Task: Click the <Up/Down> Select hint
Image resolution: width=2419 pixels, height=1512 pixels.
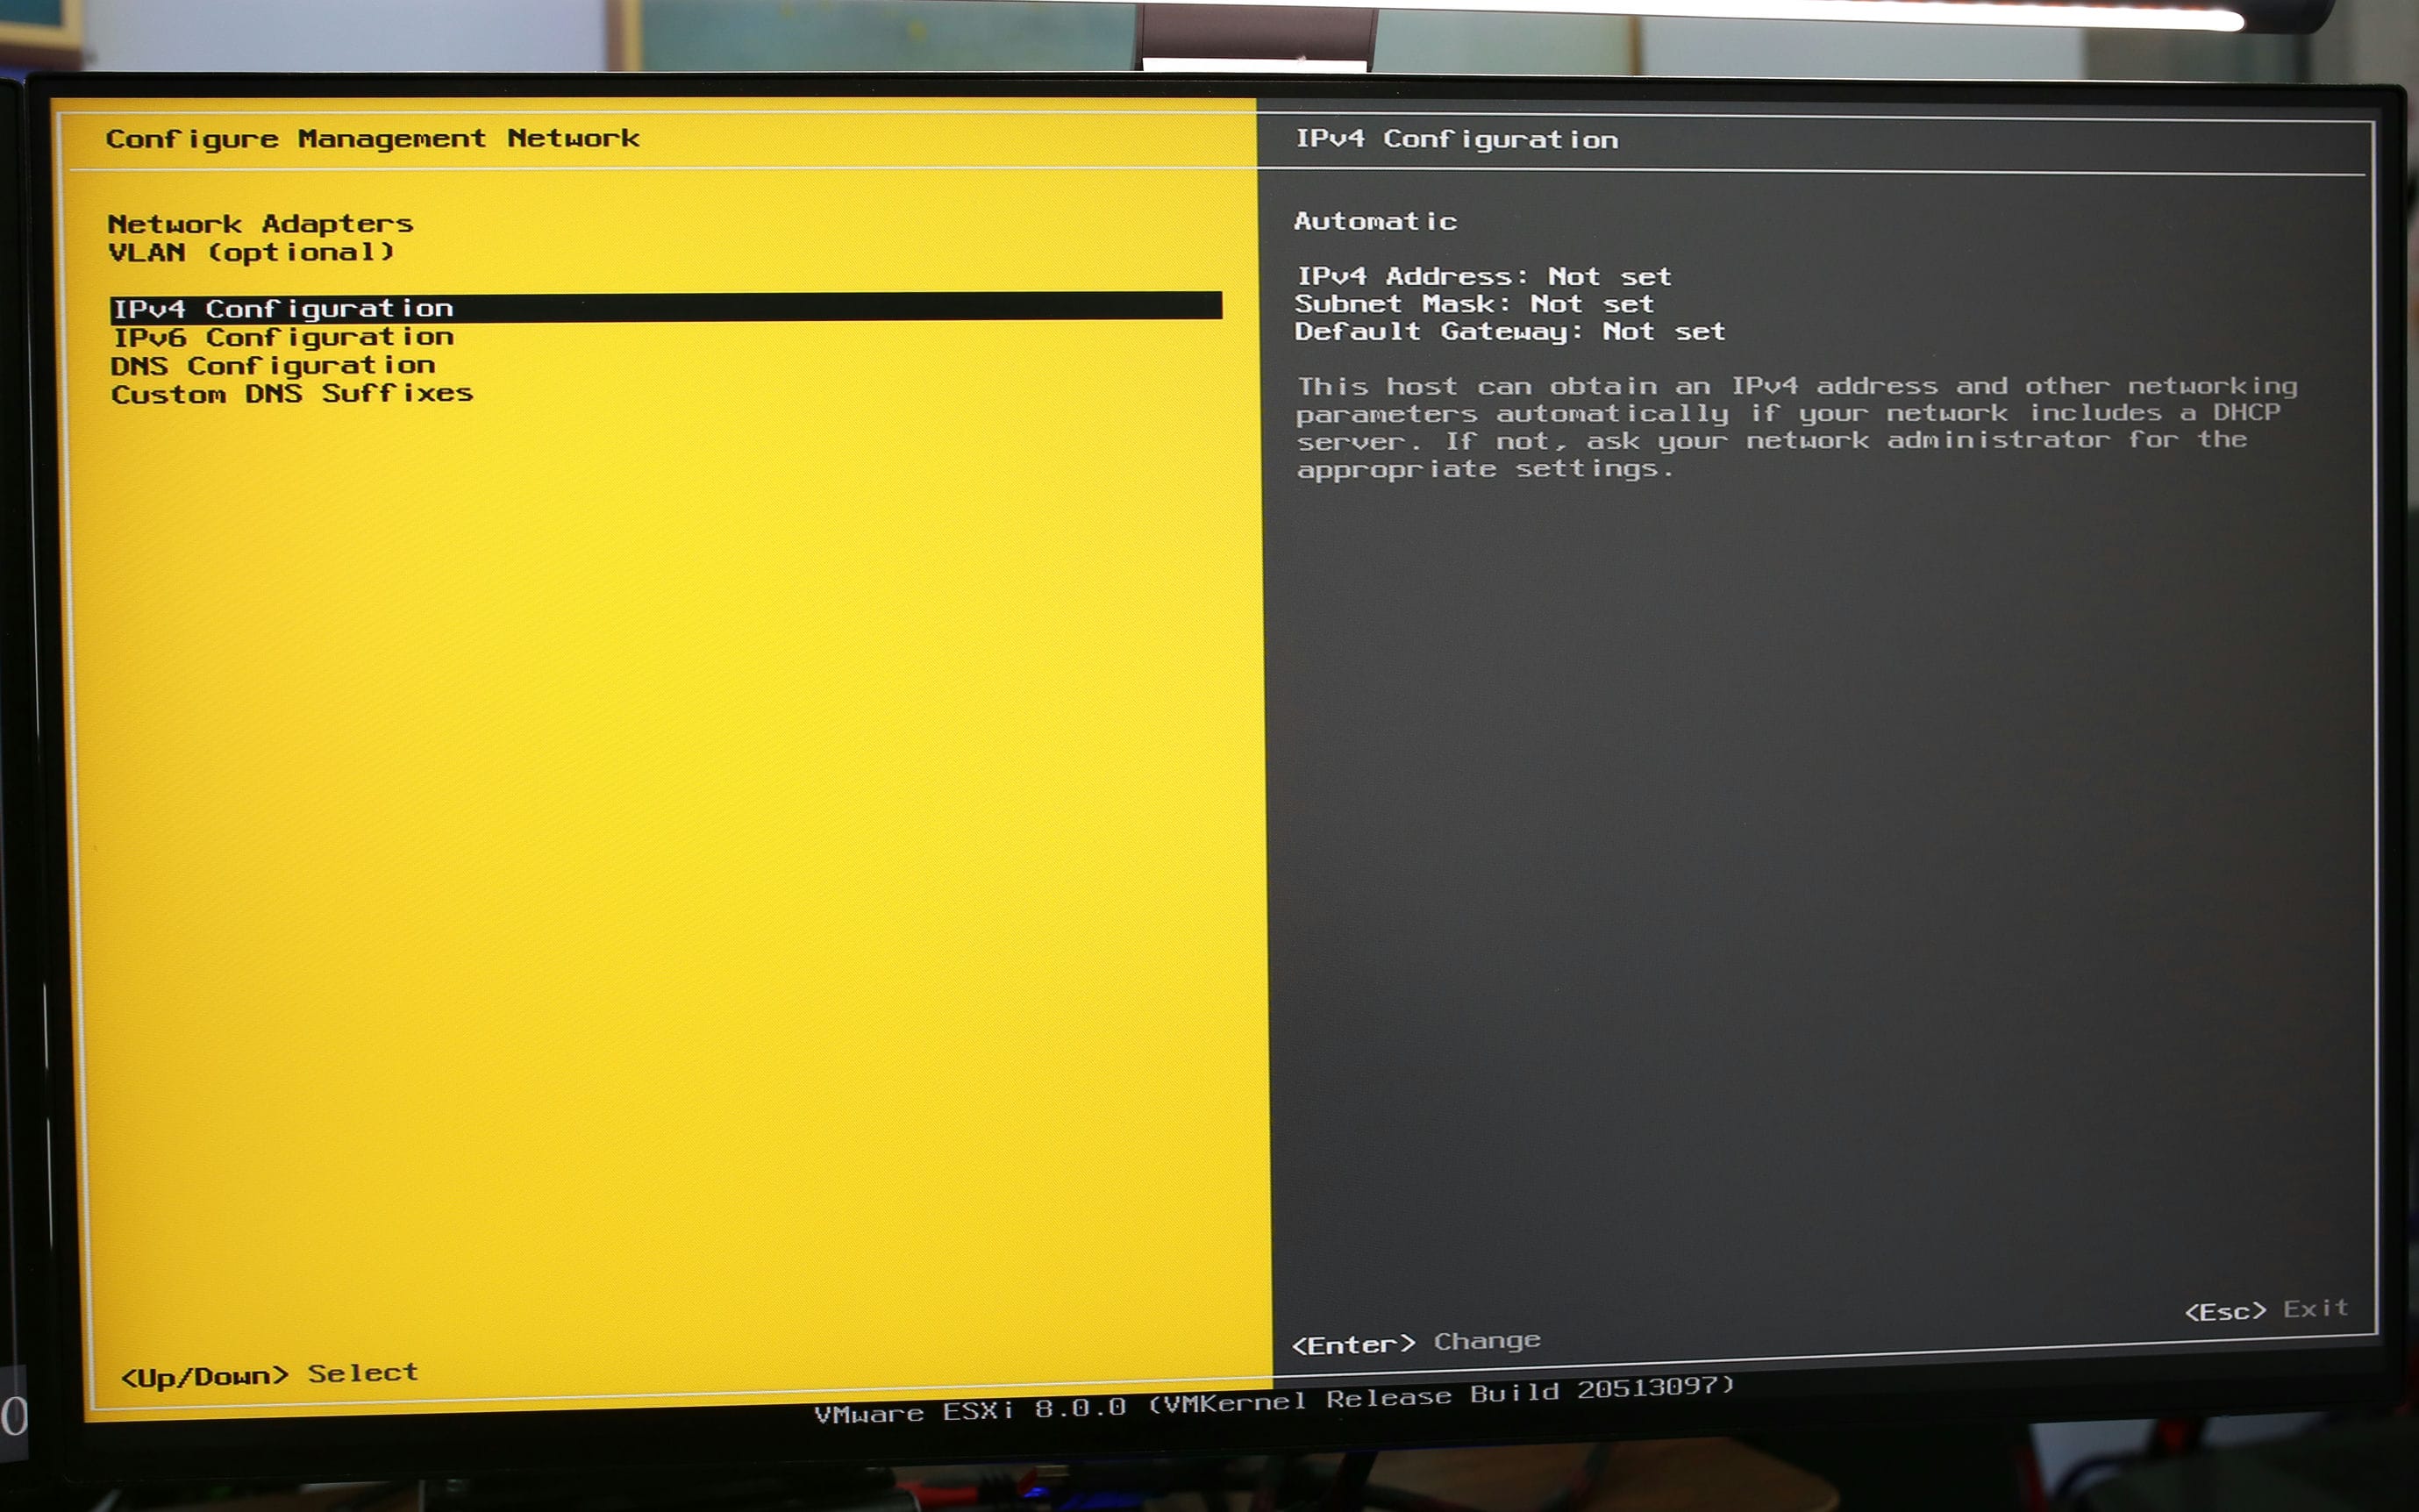Action: (269, 1375)
